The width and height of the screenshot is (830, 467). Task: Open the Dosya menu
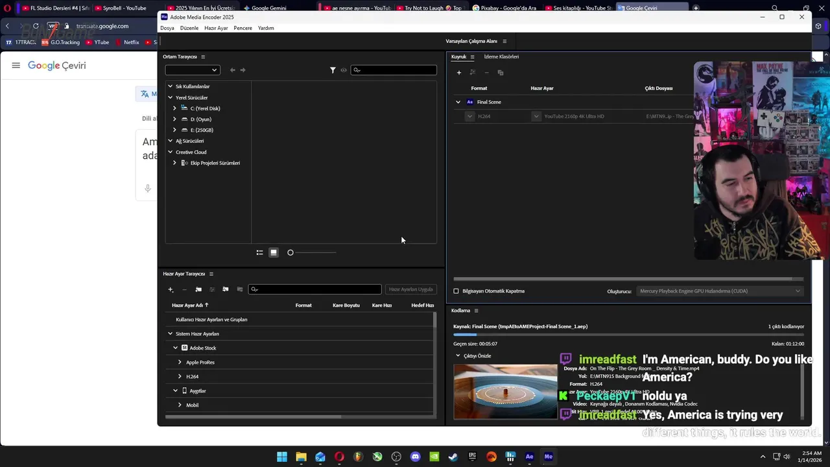coord(167,28)
